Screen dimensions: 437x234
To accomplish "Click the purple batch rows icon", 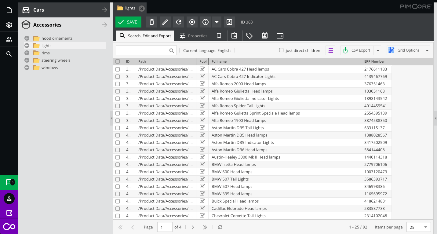I will pos(330,50).
